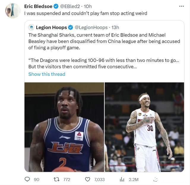
Task: Click Eric Bledsoe's verified badge
Action: click(56, 6)
